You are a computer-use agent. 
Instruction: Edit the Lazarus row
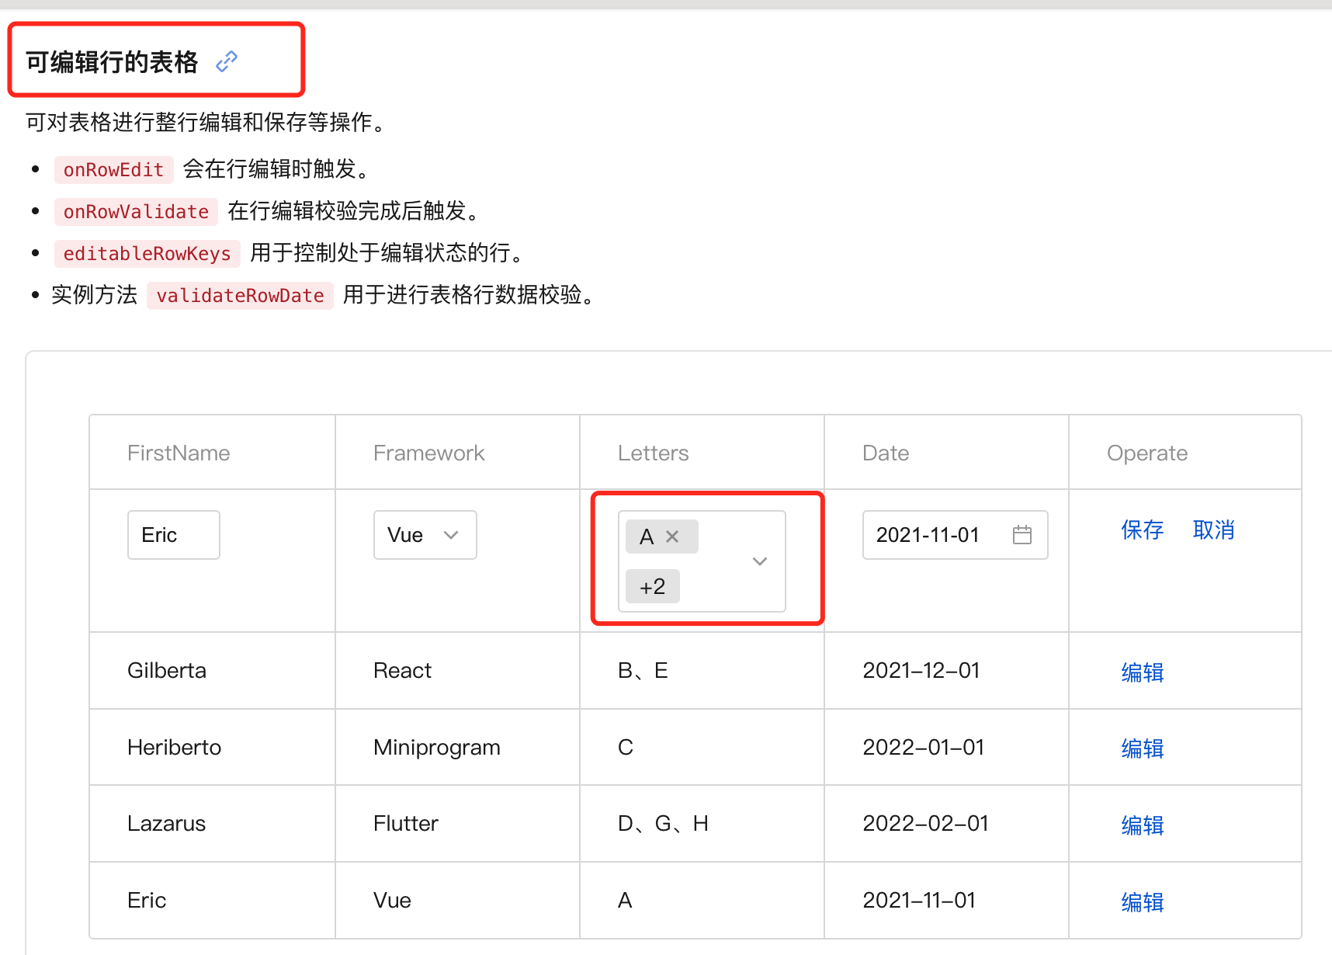tap(1143, 825)
